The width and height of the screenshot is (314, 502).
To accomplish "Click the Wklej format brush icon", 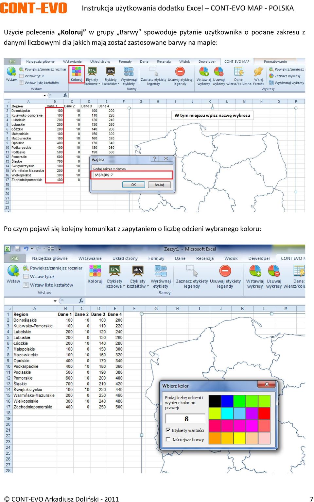I will coord(258,72).
